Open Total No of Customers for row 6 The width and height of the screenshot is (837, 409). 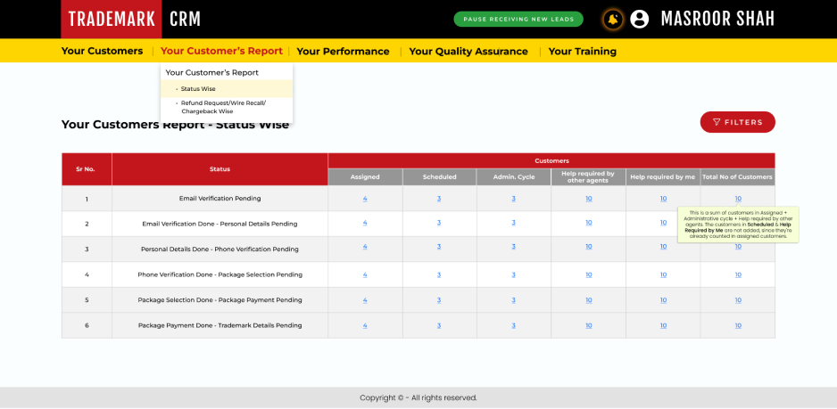click(738, 325)
